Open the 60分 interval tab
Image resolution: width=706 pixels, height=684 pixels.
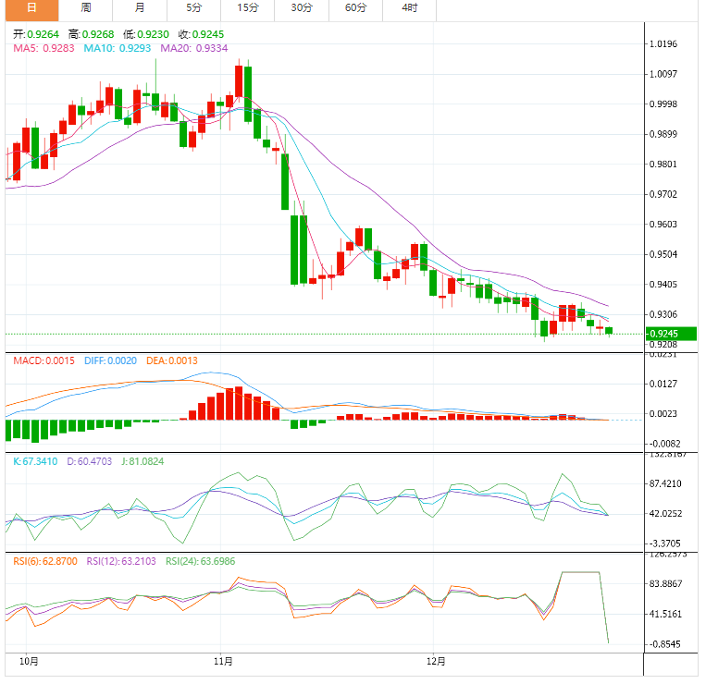pos(355,8)
